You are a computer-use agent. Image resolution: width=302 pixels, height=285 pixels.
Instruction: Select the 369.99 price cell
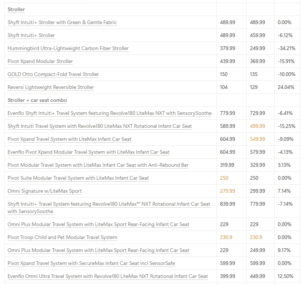[258, 61]
